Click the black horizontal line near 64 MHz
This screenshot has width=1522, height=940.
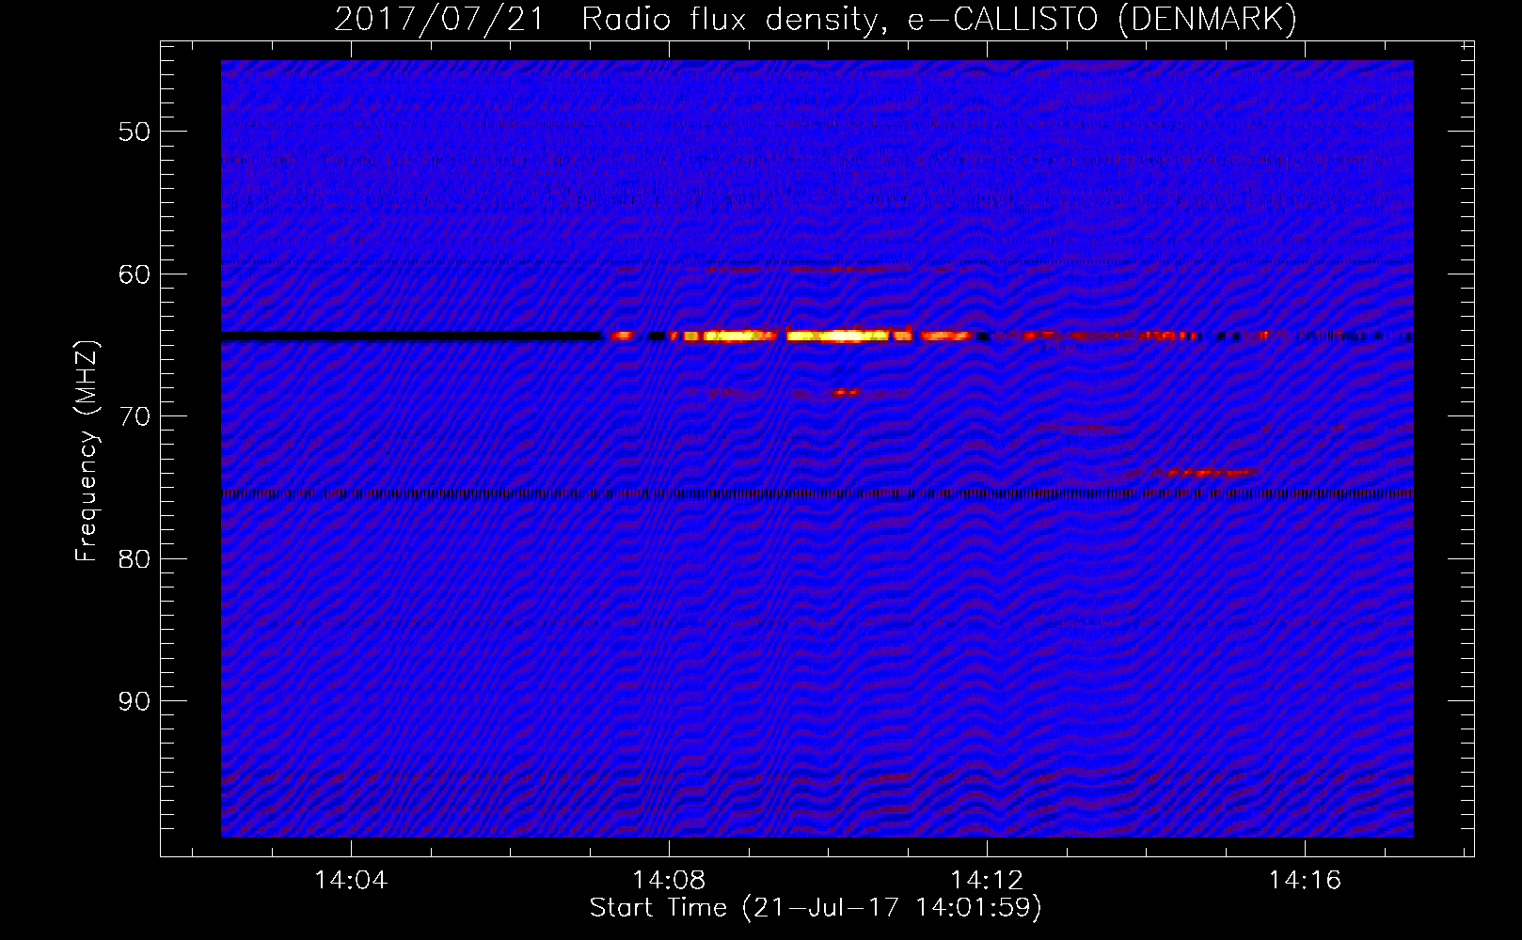point(411,336)
